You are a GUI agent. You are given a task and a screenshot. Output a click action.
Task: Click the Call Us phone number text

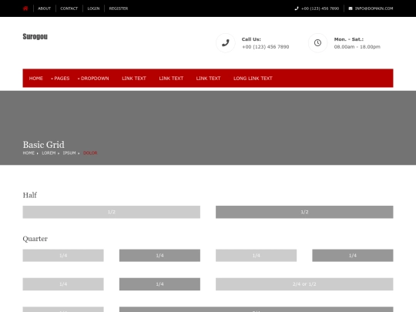pyautogui.click(x=265, y=47)
